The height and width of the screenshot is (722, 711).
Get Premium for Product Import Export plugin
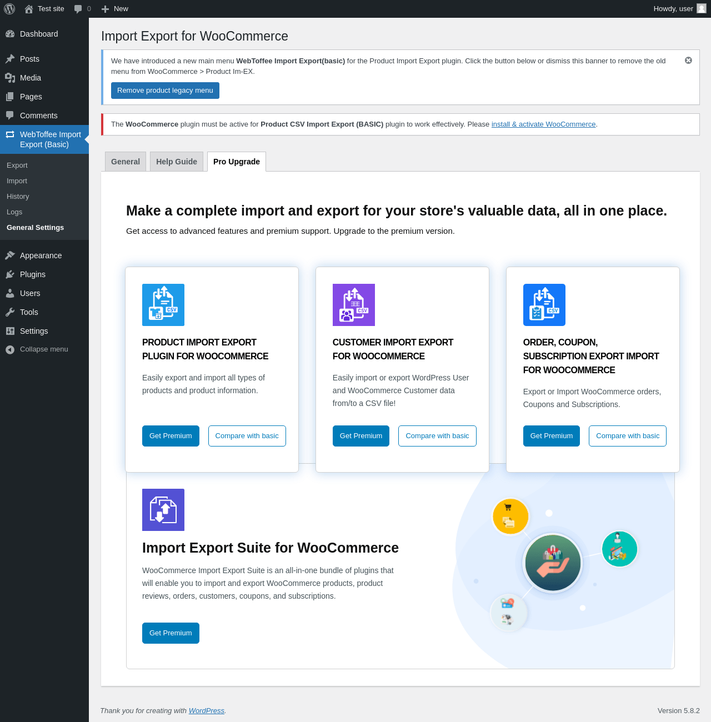pyautogui.click(x=171, y=436)
